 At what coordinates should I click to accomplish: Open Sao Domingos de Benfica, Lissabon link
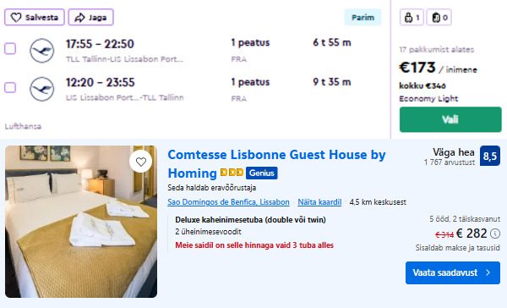[x=228, y=202]
